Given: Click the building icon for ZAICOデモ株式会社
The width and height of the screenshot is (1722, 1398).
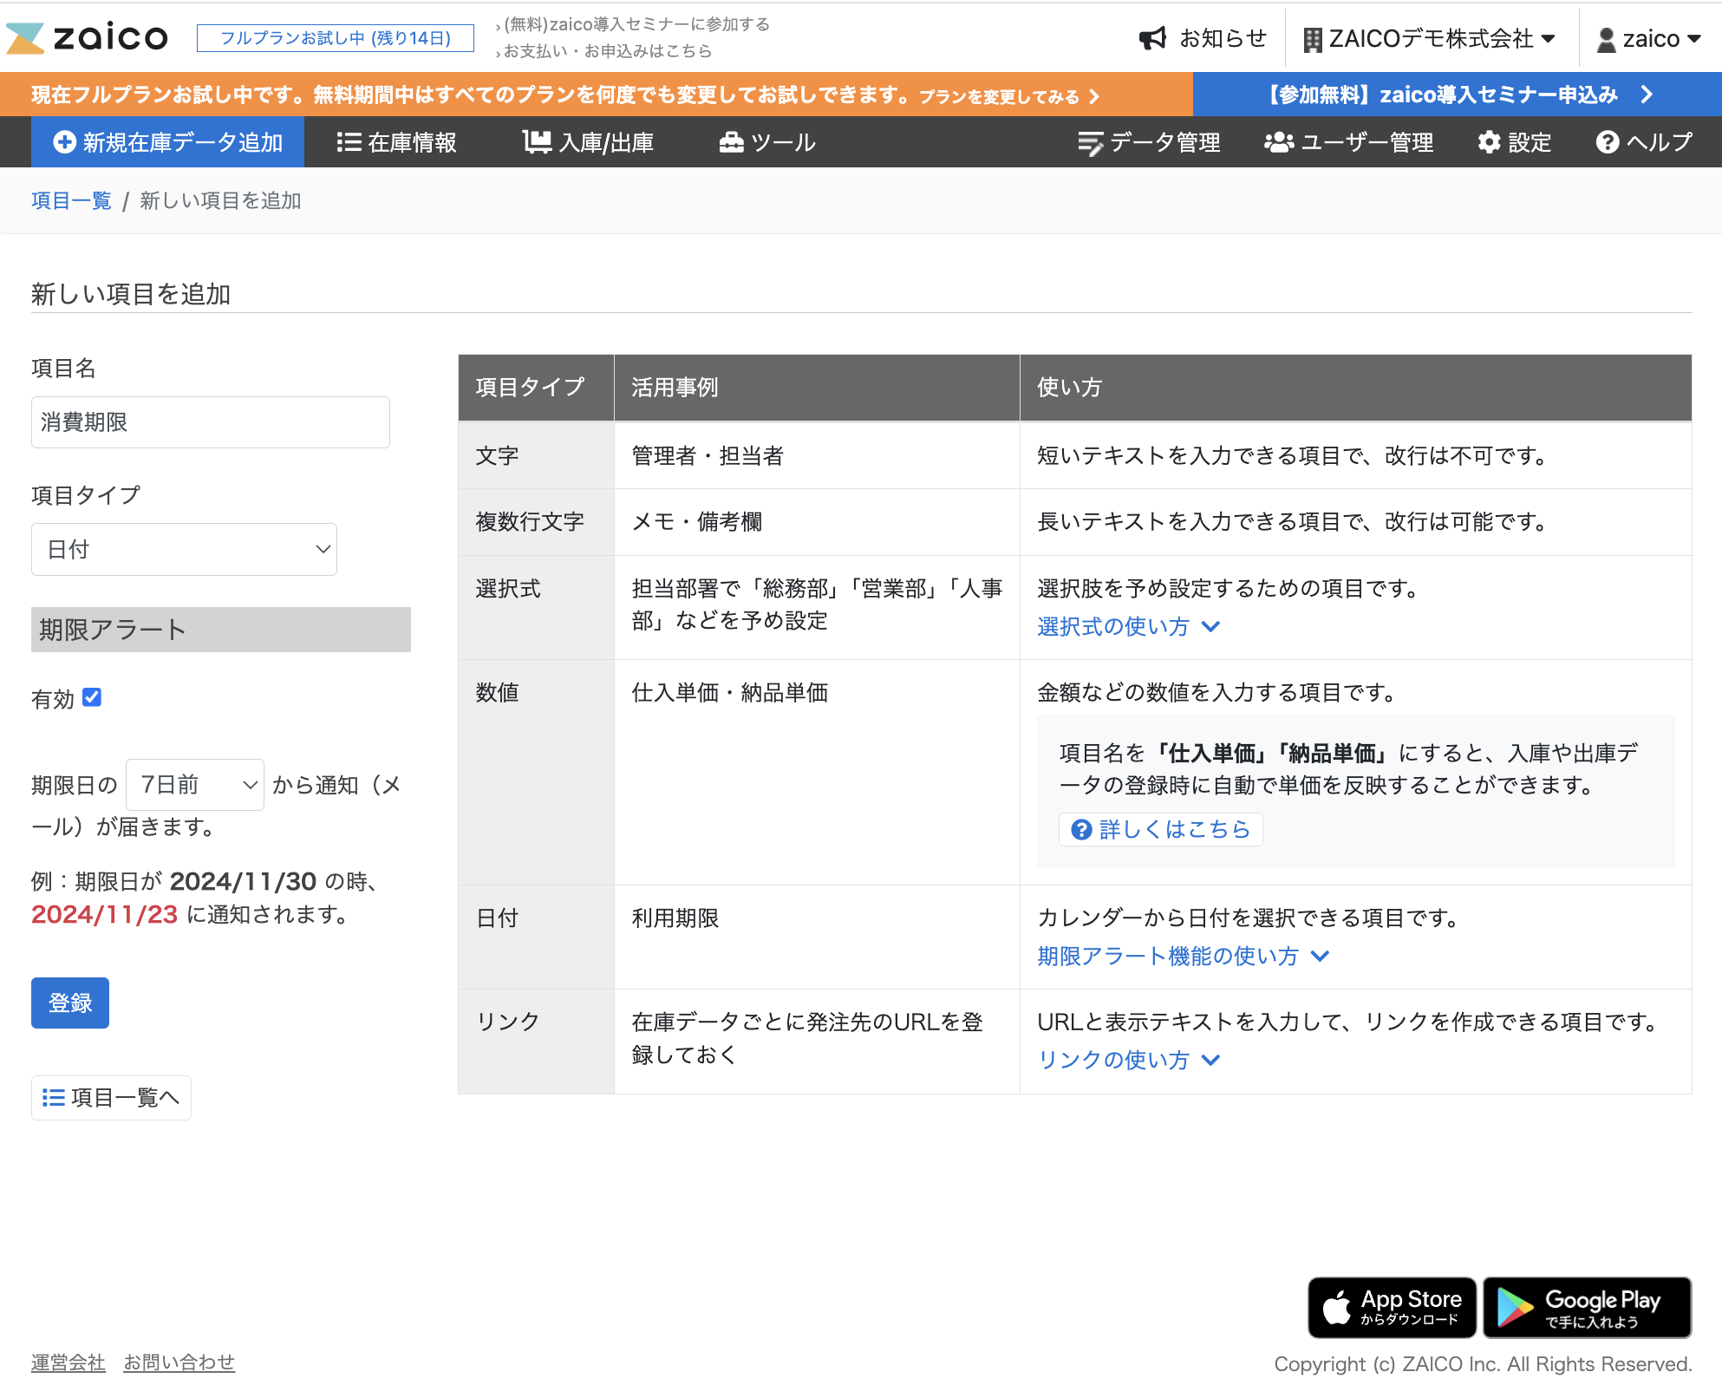Looking at the screenshot, I should pos(1313,40).
